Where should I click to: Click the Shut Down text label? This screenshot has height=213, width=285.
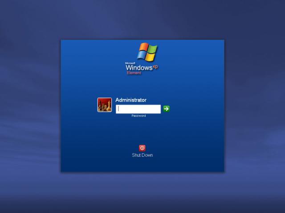pos(142,155)
